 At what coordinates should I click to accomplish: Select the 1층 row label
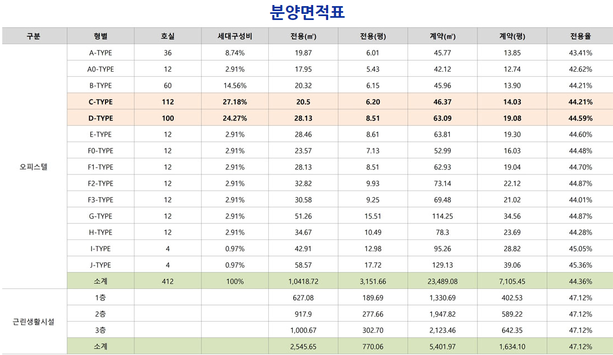[x=101, y=298]
